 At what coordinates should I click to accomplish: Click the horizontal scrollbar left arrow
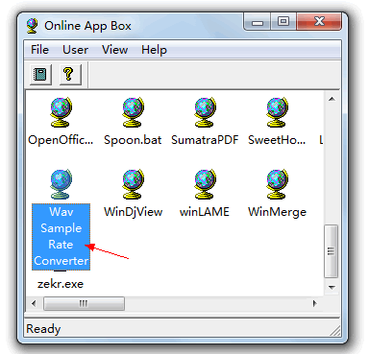pyautogui.click(x=34, y=303)
